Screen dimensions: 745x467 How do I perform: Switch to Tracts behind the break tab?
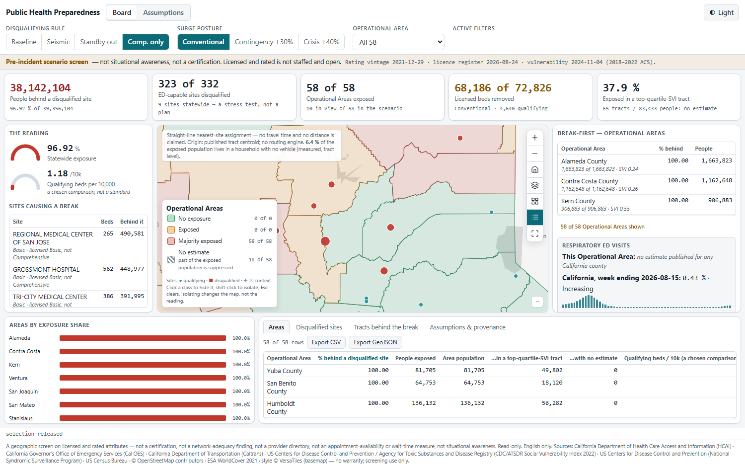tap(386, 327)
